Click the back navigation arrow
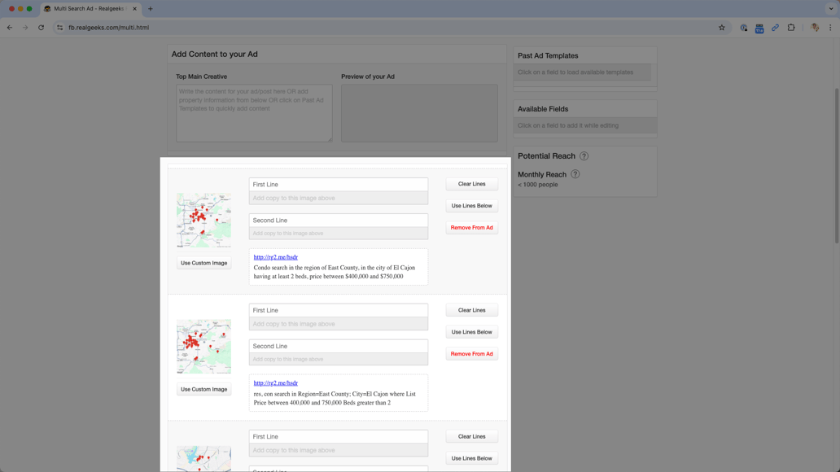 coord(9,27)
